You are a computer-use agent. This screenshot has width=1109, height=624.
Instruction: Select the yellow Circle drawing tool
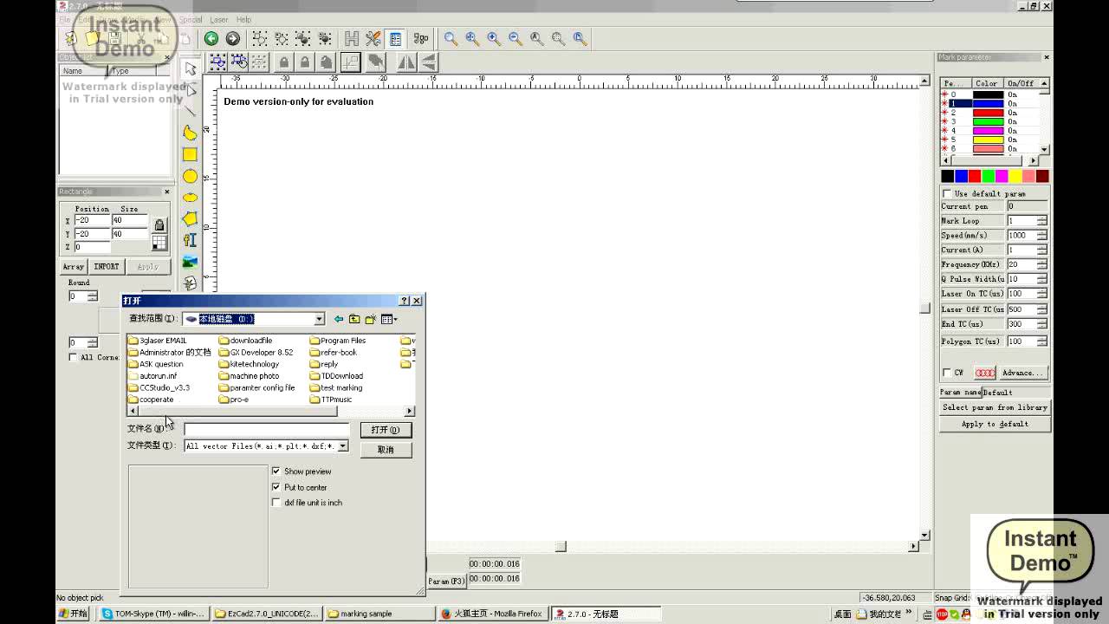[190, 176]
